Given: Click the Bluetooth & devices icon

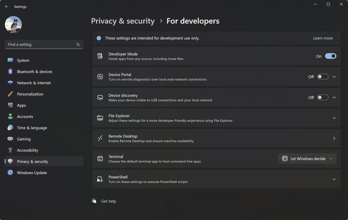Looking at the screenshot, I should [10, 71].
